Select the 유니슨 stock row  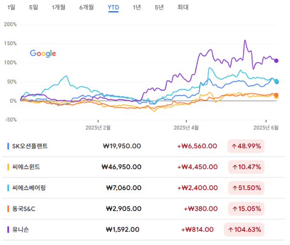(21, 230)
